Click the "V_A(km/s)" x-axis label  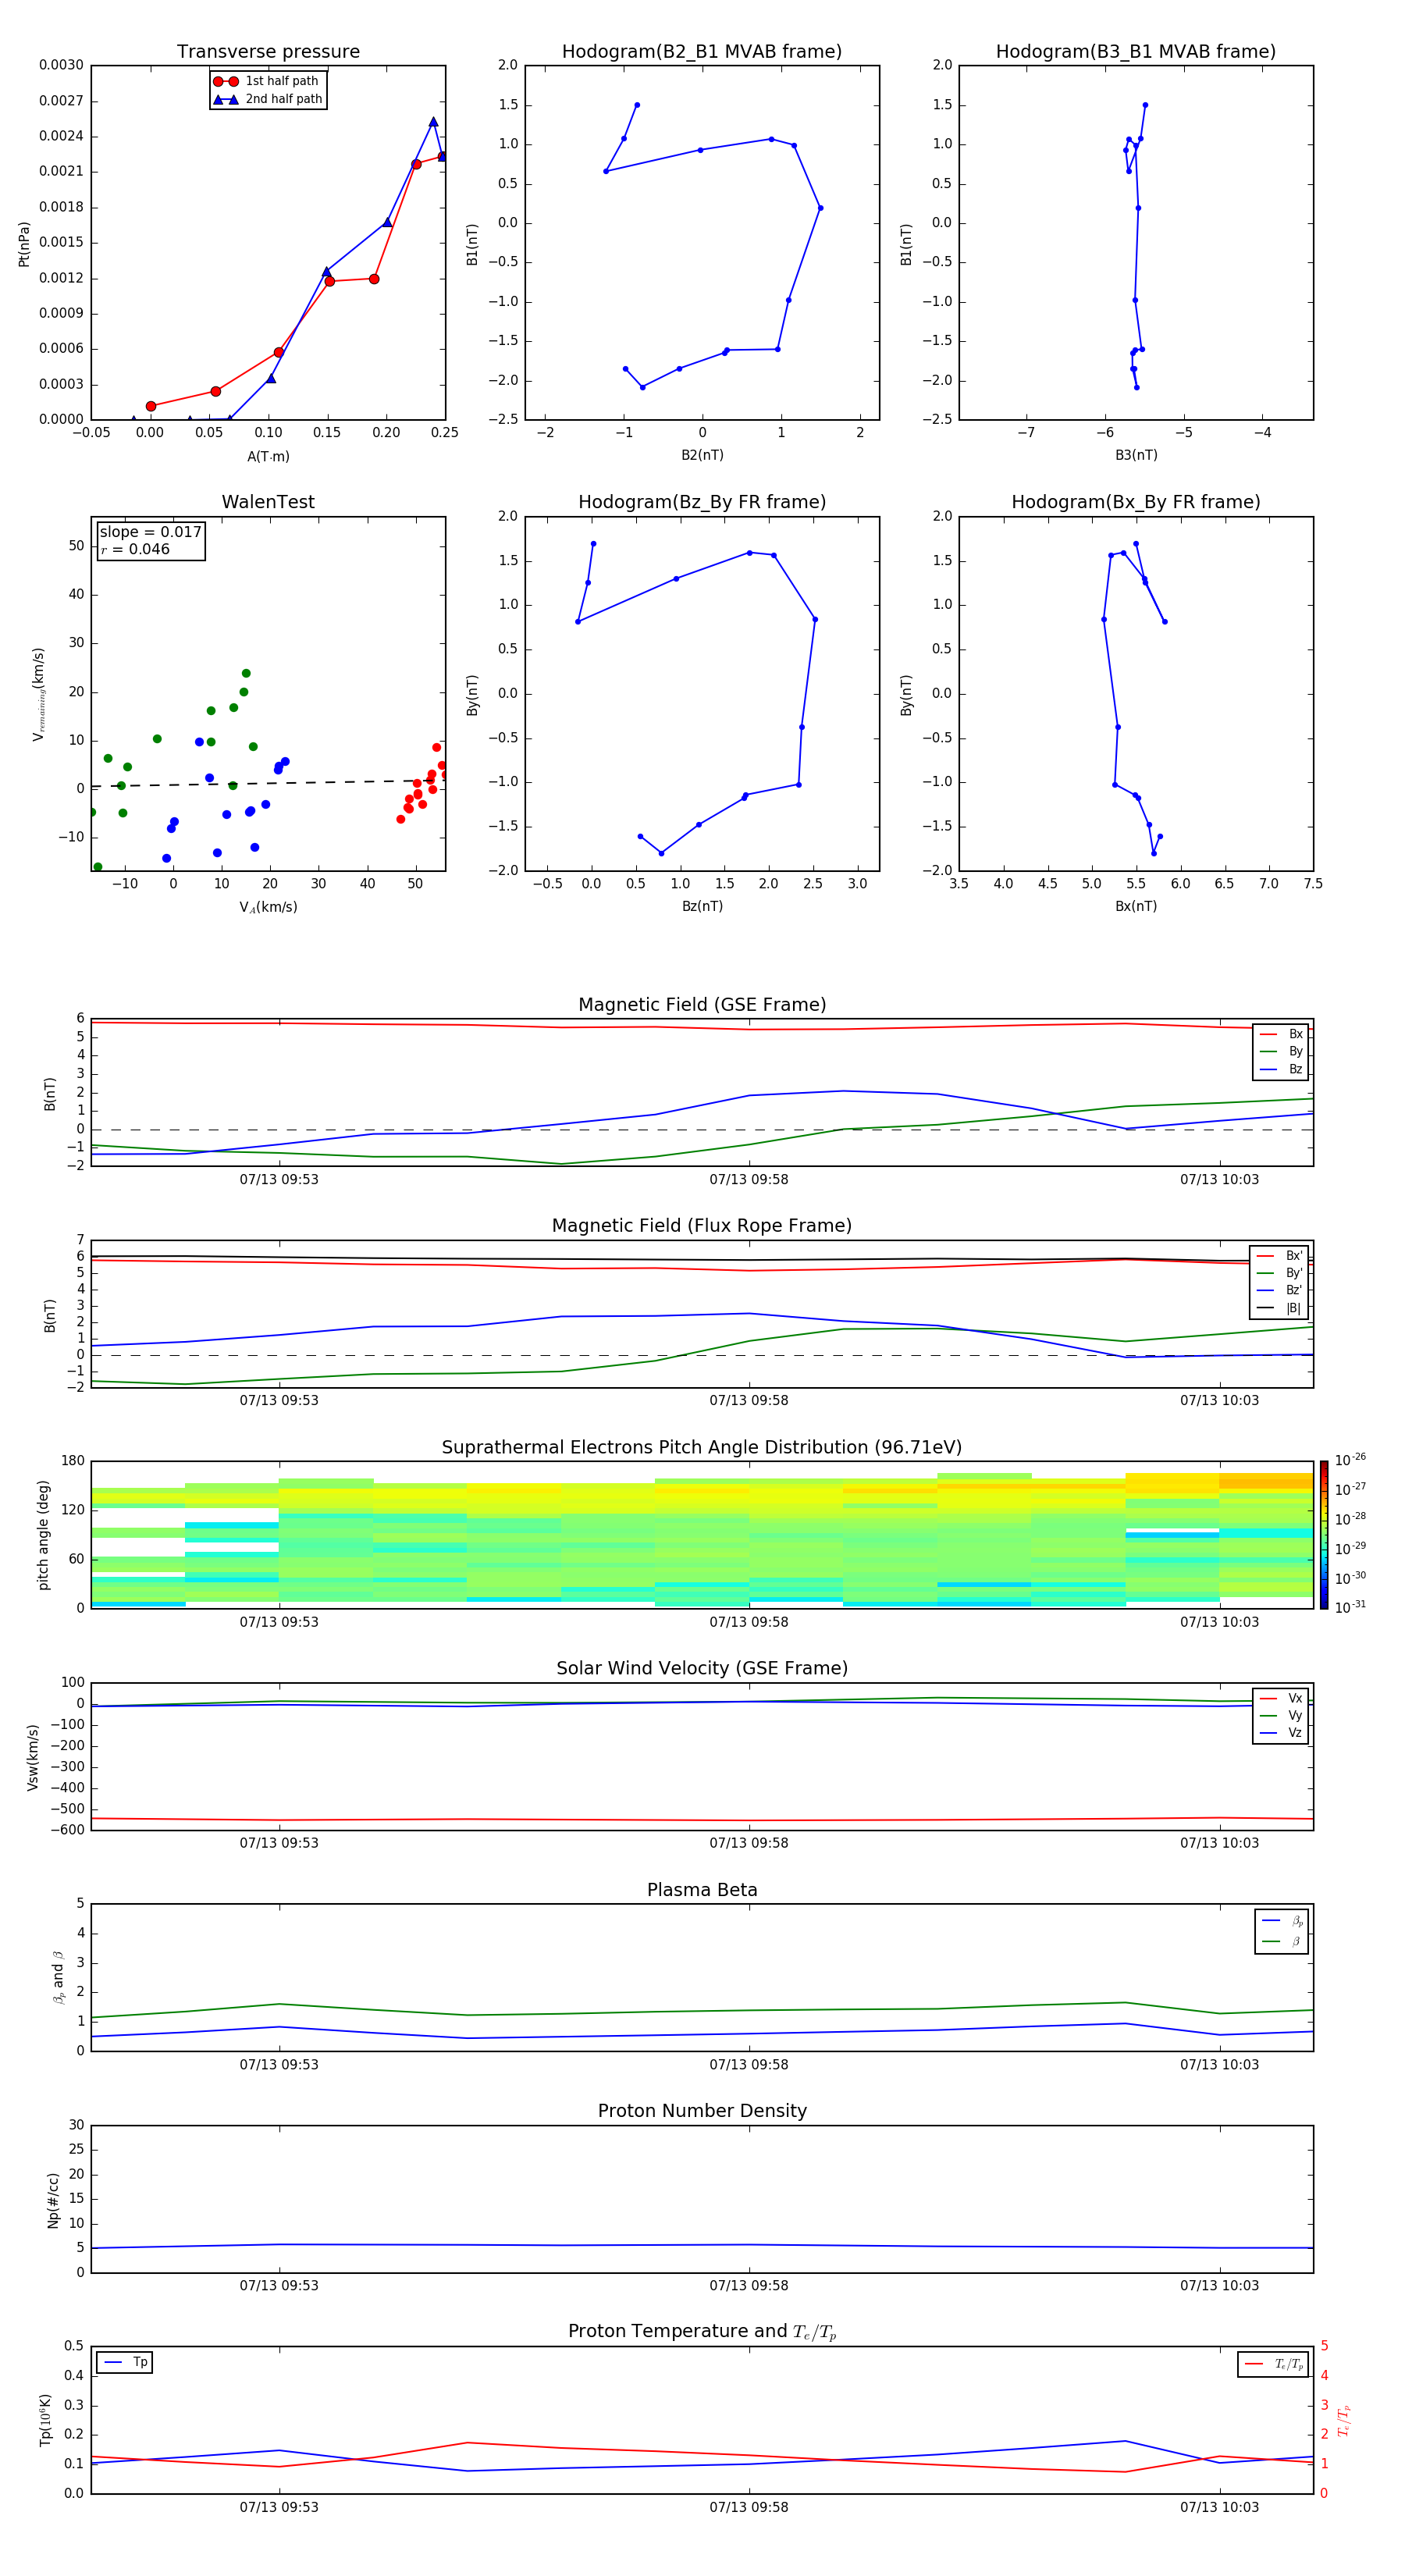(268, 908)
